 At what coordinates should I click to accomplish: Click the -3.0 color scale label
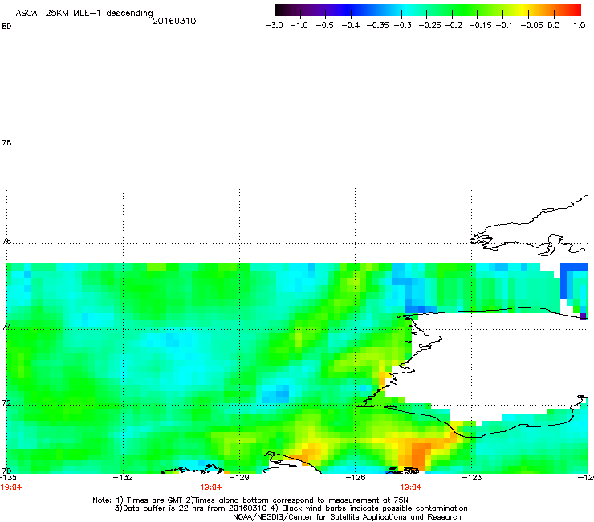(x=274, y=26)
